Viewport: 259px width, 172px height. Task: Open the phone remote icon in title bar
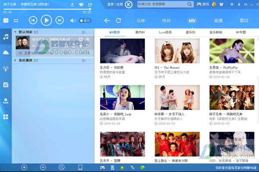click(x=239, y=4)
